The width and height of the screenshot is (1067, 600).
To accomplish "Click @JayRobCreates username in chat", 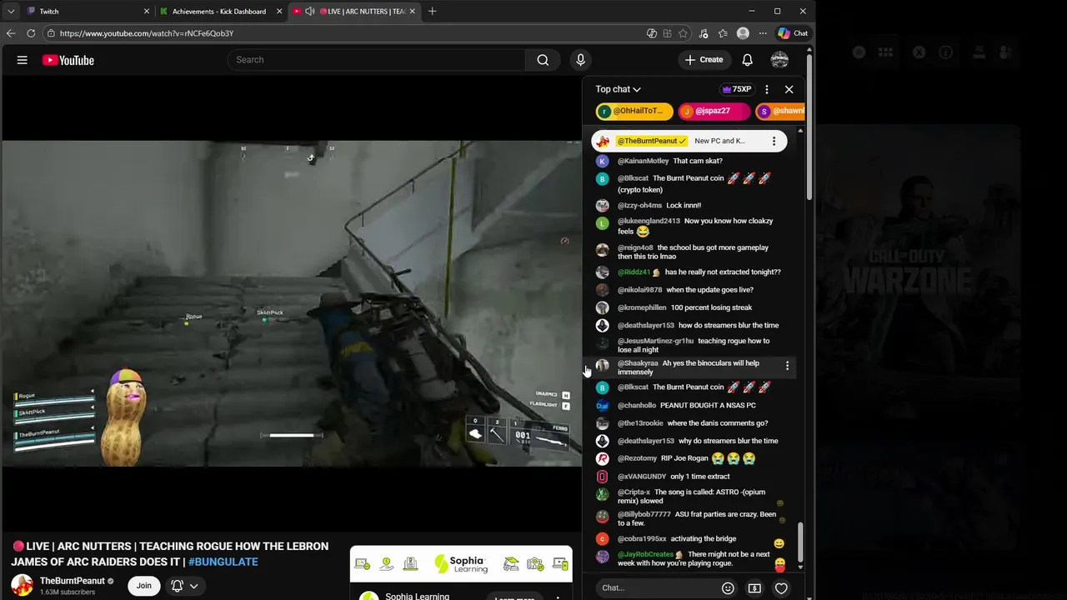I will 645,554.
